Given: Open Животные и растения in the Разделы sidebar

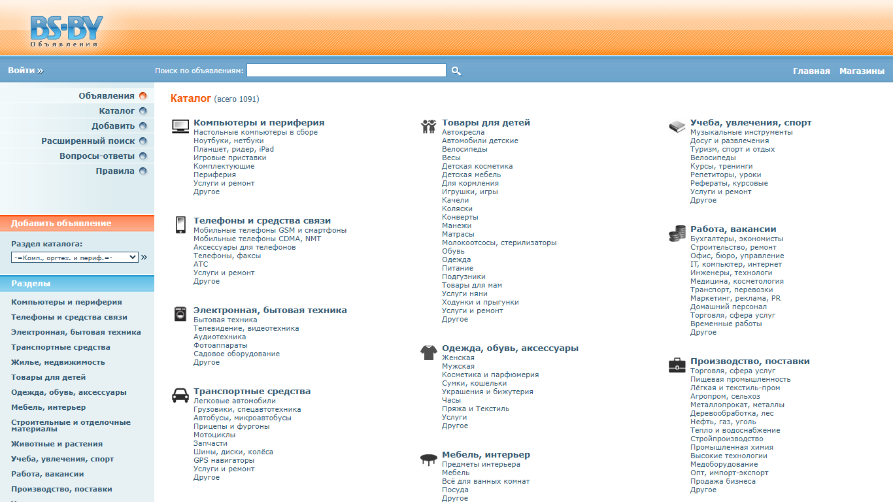Looking at the screenshot, I should 57,444.
